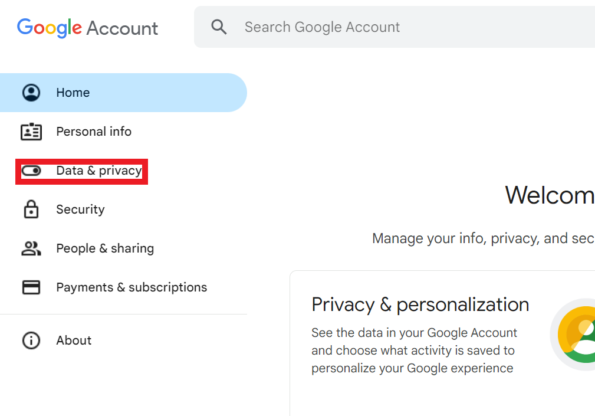Switch to the Security section
The height and width of the screenshot is (416, 595).
point(80,209)
